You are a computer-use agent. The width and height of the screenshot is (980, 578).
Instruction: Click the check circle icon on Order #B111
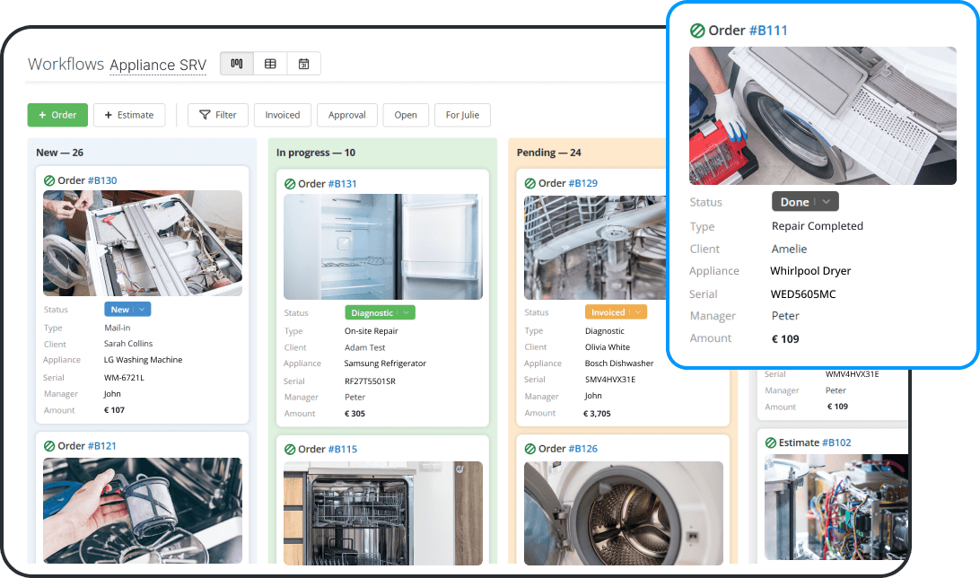point(696,30)
